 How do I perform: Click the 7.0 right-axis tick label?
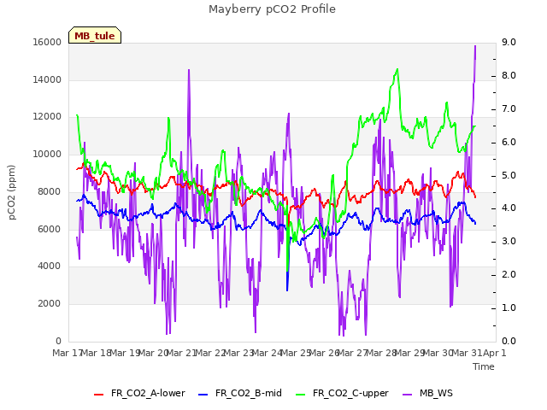click(x=509, y=108)
